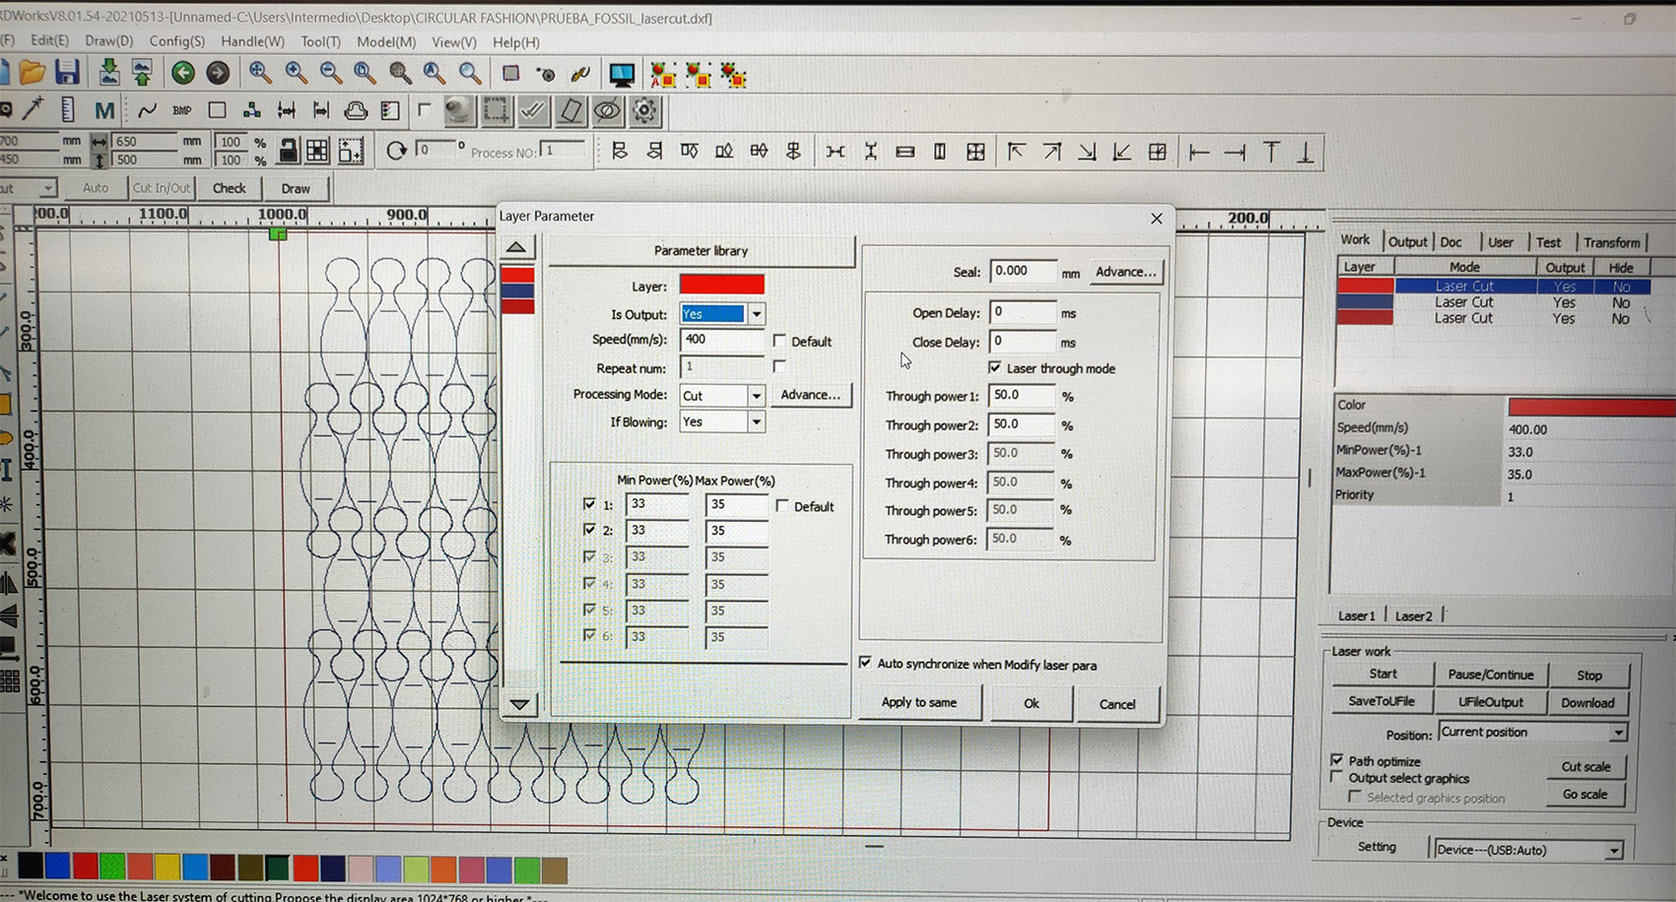This screenshot has height=902, width=1676.
Task: Click the array grid icon beside the padlock
Action: [317, 151]
